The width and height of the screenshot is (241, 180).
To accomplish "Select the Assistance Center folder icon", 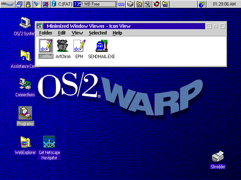I will click(x=26, y=55).
